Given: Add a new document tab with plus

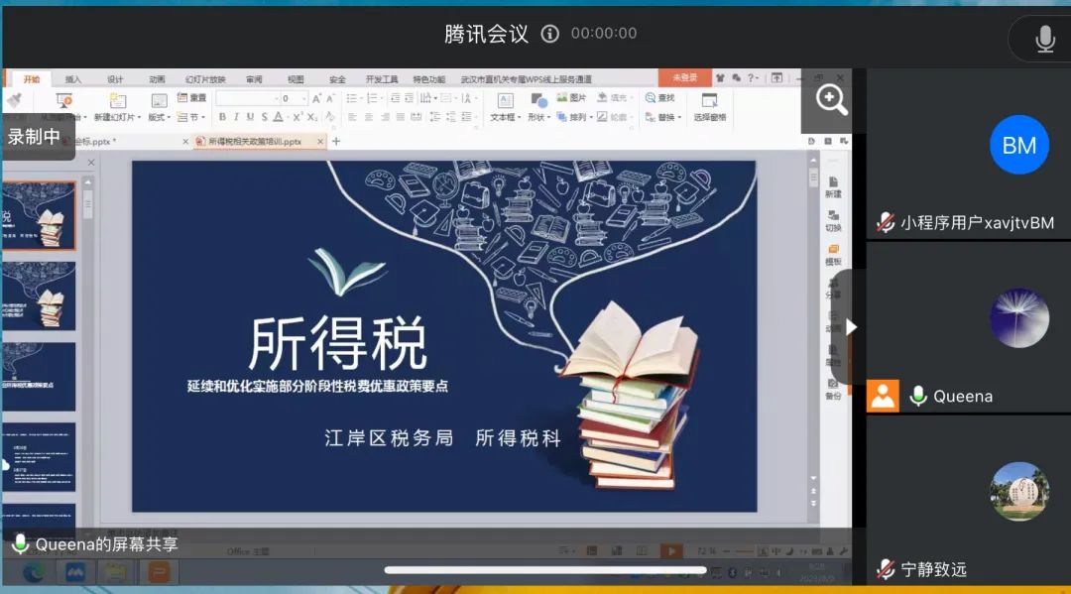Looking at the screenshot, I should (336, 142).
